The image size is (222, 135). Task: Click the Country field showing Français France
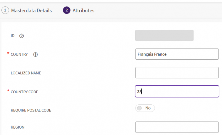coord(177,54)
